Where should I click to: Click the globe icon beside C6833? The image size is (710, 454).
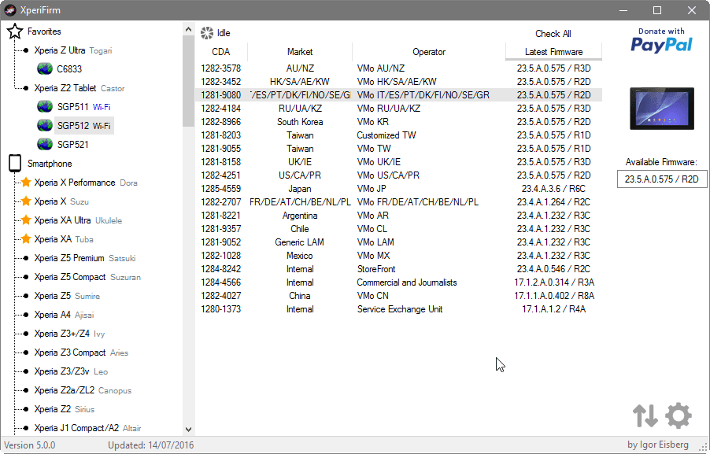[45, 68]
